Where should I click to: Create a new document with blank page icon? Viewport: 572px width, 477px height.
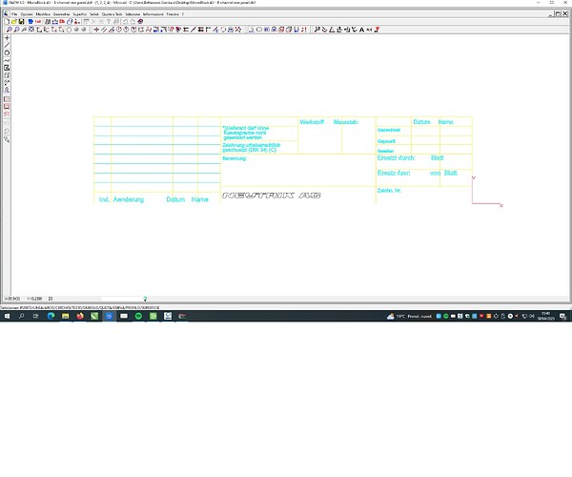point(7,22)
